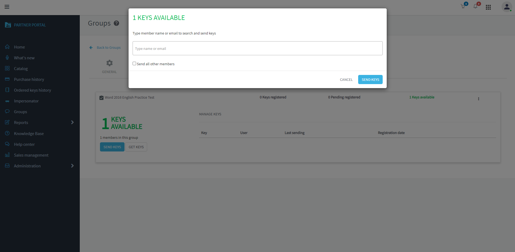Click SEND KEYS in the dialog
Screen dimensions: 515x252
coord(370,80)
